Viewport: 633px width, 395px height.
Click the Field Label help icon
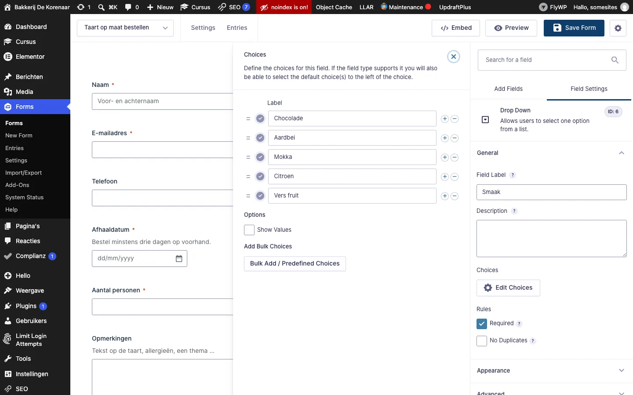tap(513, 175)
